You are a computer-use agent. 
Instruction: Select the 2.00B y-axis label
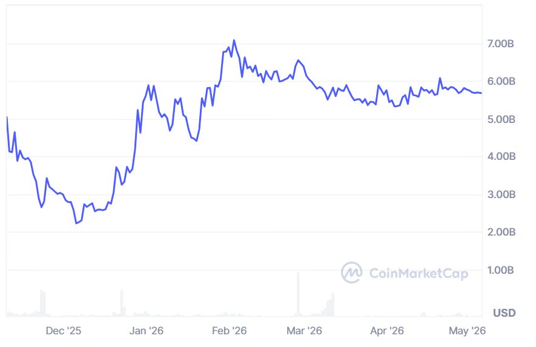pyautogui.click(x=501, y=232)
